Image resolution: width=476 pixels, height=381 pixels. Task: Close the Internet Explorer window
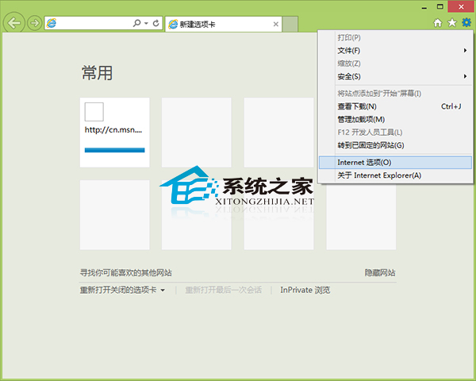(x=461, y=6)
